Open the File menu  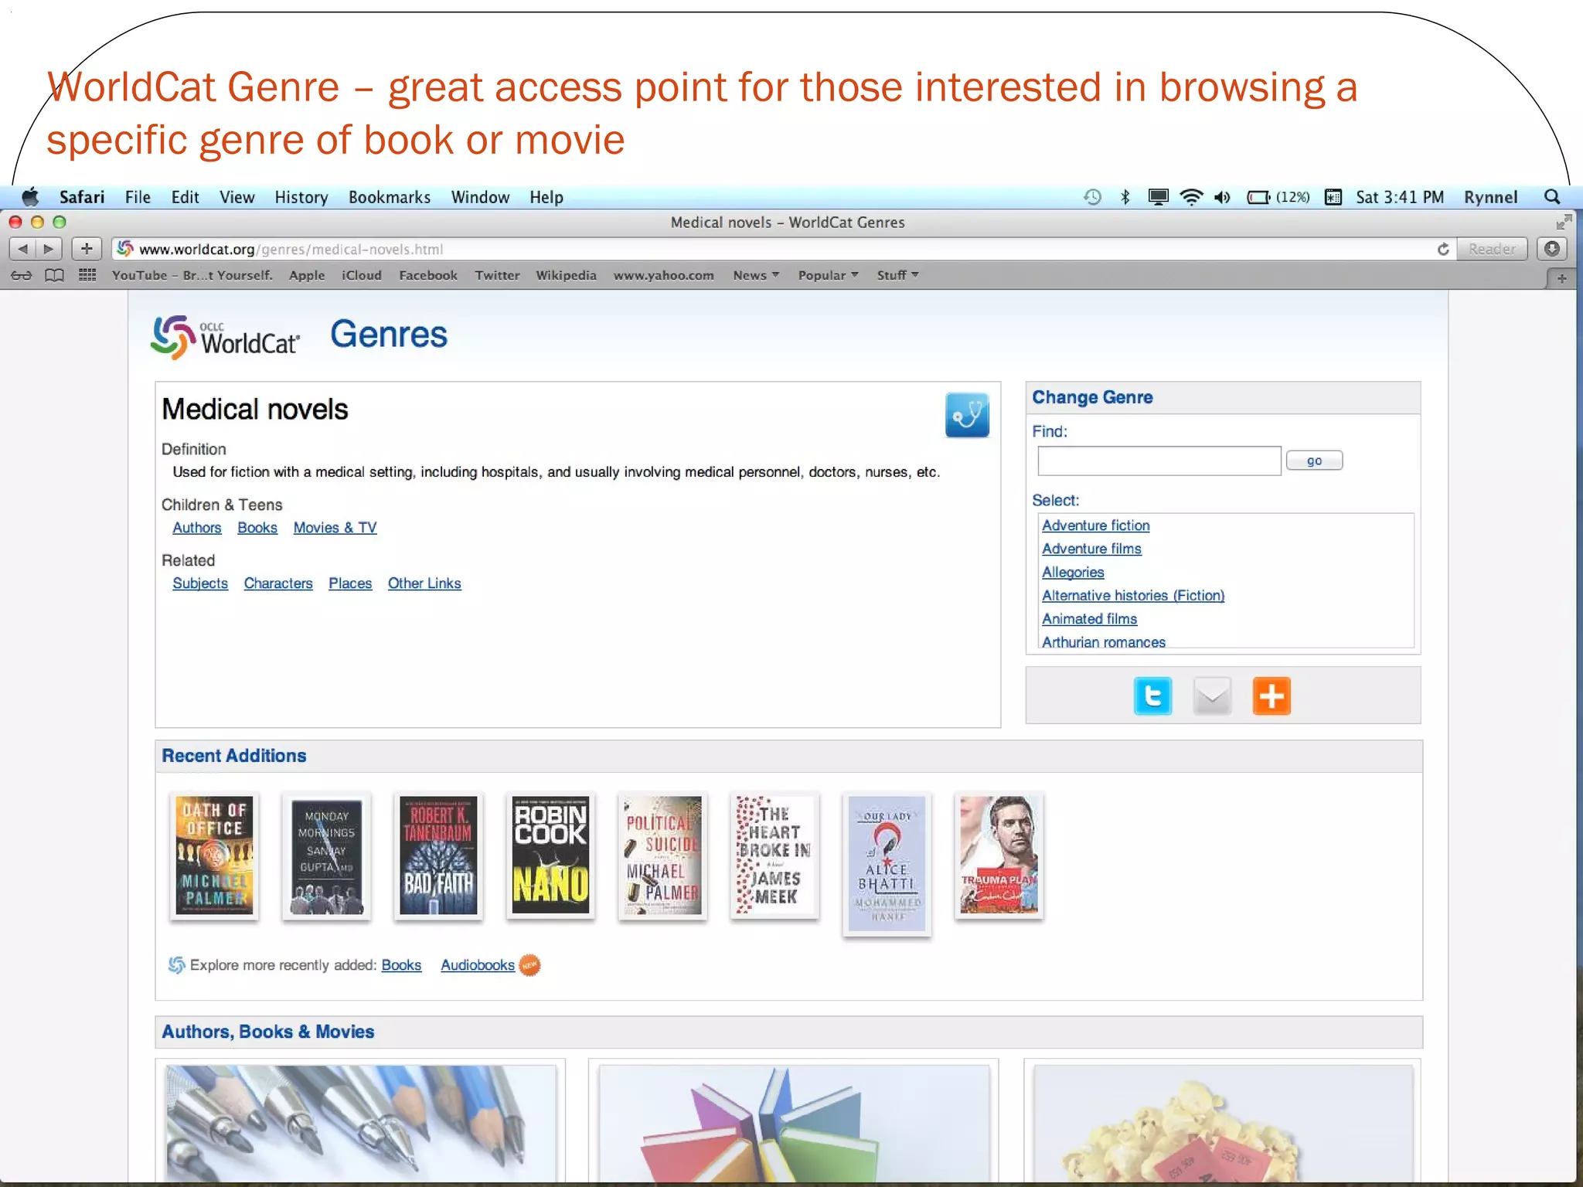click(138, 197)
